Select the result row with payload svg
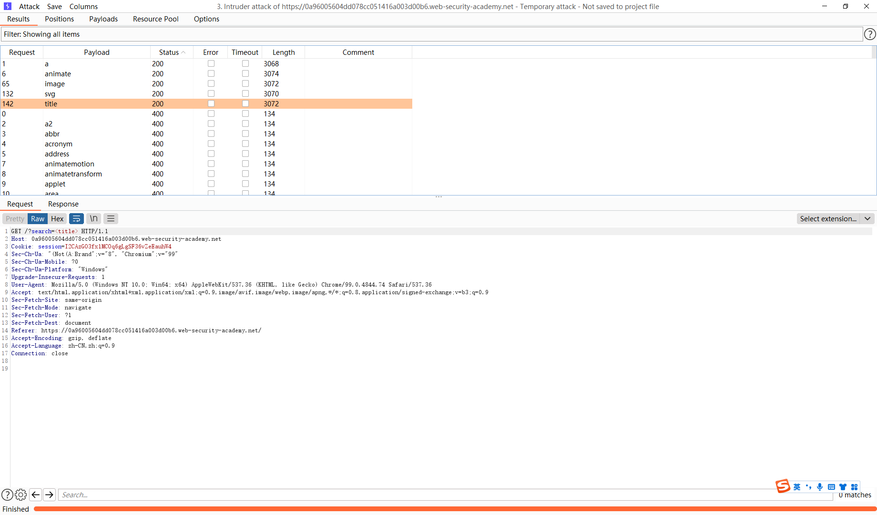The width and height of the screenshot is (877, 515). (206, 93)
